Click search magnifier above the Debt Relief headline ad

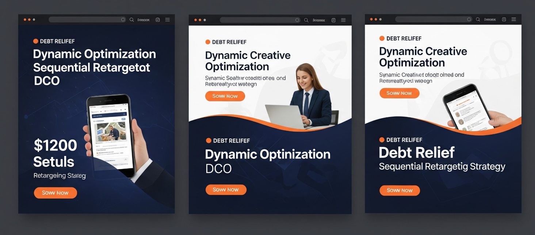click(478, 19)
